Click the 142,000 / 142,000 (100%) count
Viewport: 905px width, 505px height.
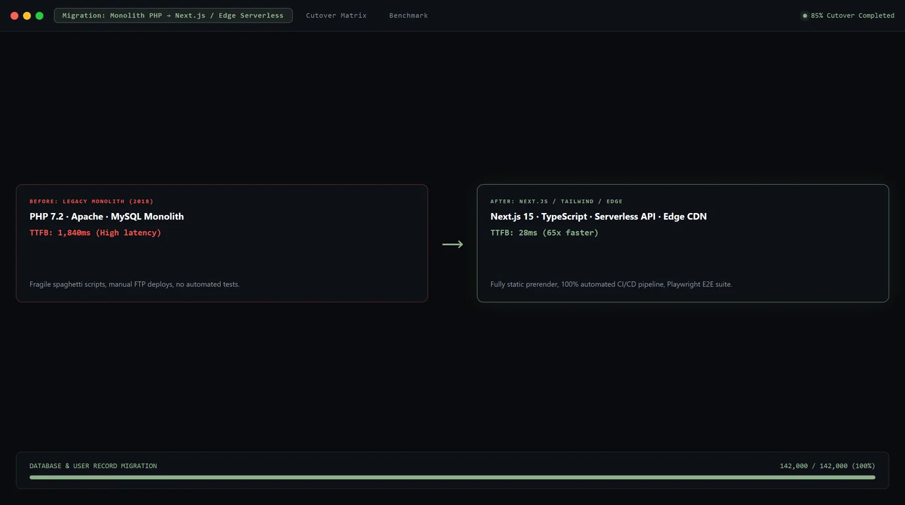pos(827,466)
